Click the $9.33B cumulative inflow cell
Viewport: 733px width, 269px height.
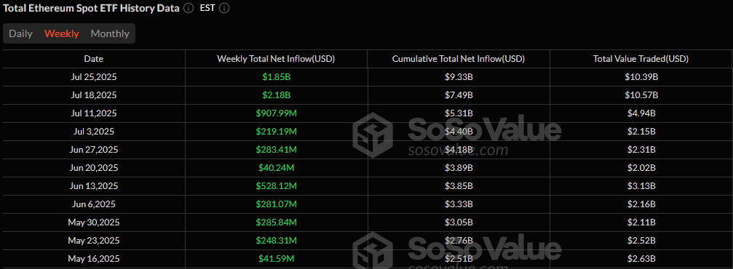[458, 77]
